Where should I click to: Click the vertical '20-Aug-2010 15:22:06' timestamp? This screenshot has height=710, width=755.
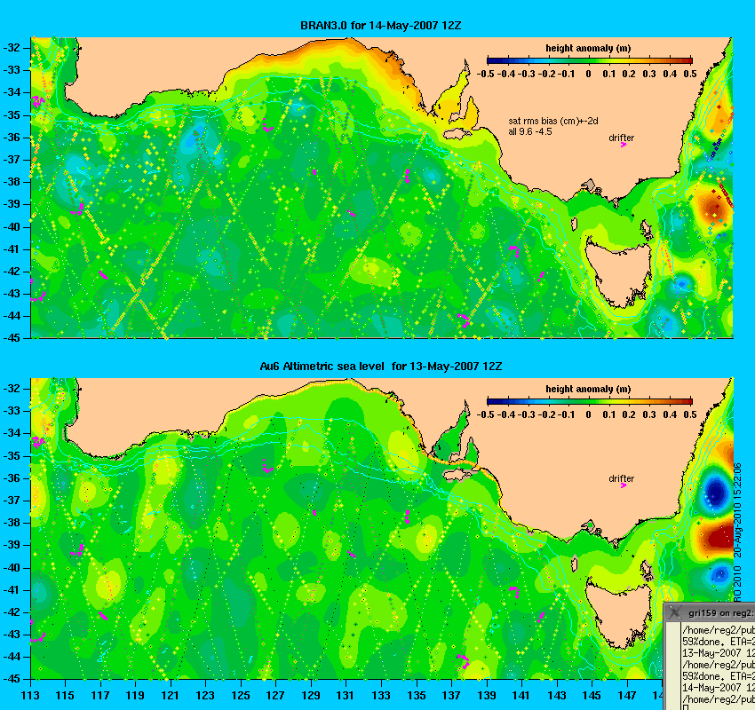[737, 510]
